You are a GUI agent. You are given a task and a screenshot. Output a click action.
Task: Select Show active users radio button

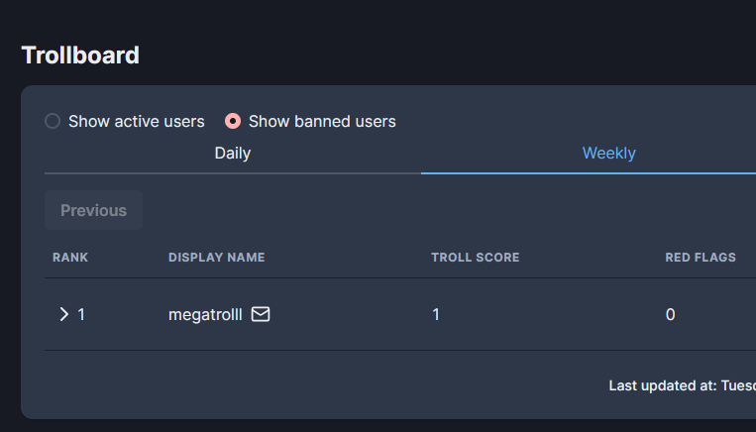pyautogui.click(x=53, y=121)
